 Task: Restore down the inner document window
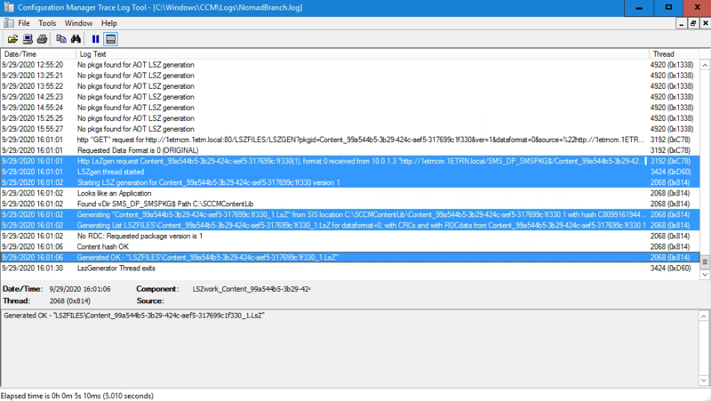[x=693, y=23]
